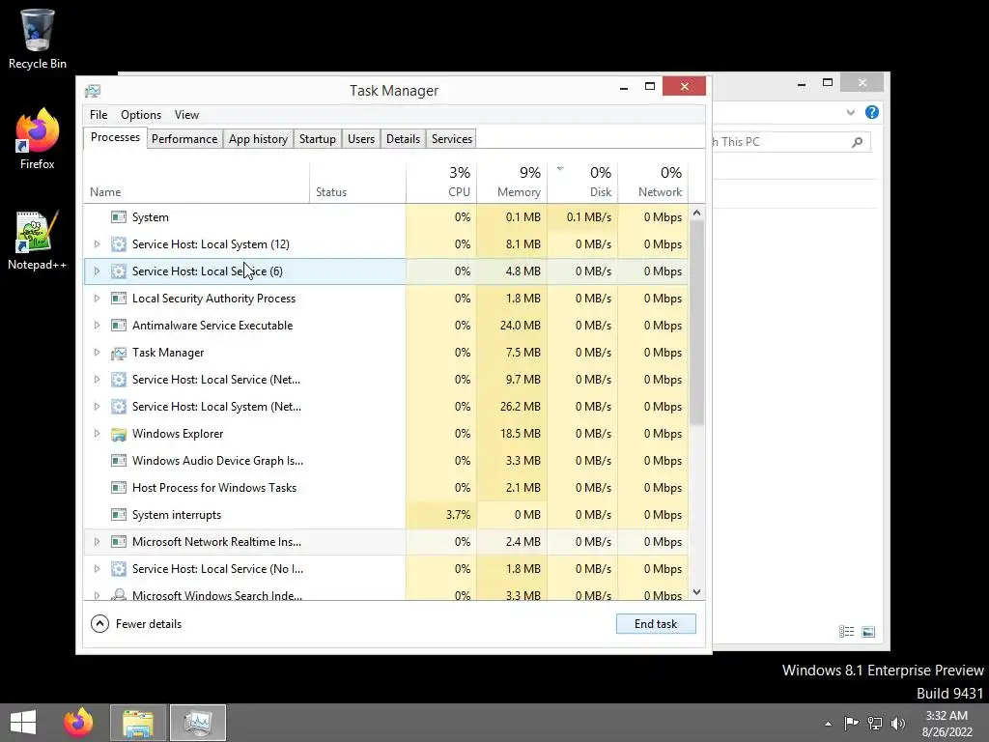Switch to the Users tab

[x=361, y=139]
